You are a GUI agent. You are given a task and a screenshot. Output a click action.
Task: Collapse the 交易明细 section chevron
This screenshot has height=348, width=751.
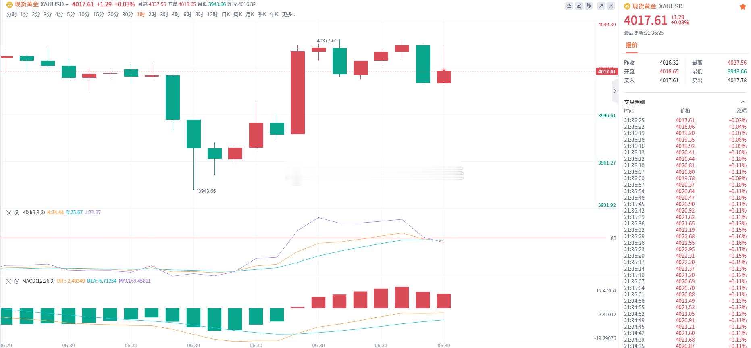coord(743,102)
